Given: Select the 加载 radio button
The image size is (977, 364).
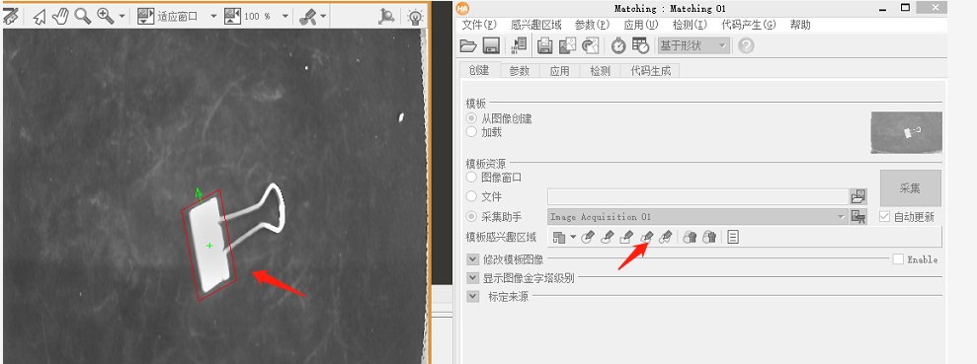Looking at the screenshot, I should 471,132.
